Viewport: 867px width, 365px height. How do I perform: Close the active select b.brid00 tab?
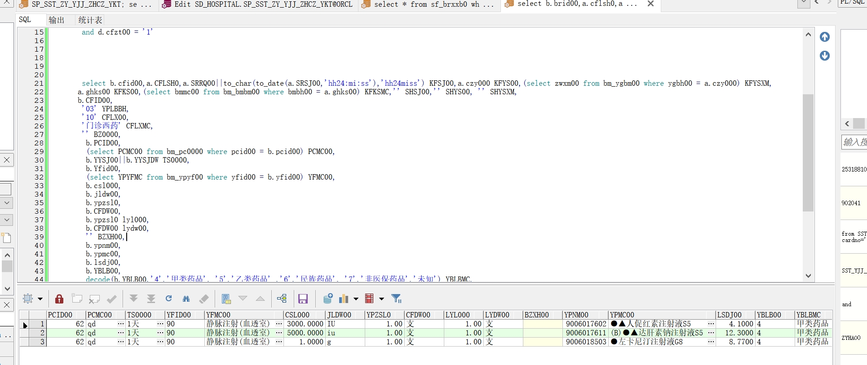click(650, 4)
